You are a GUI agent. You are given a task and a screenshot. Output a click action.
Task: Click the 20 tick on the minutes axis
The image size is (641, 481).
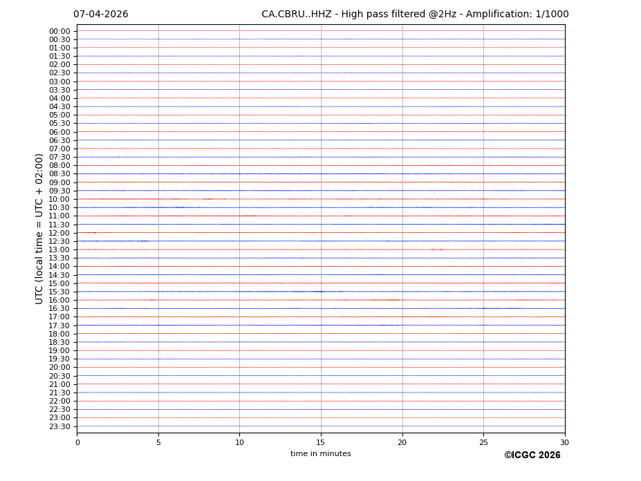pyautogui.click(x=402, y=442)
